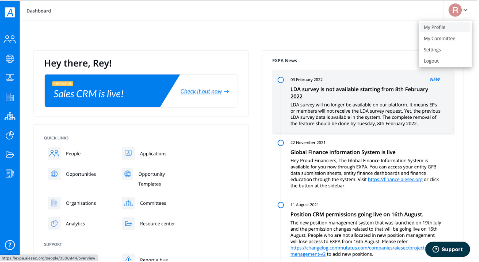Screen dimensions: 479x262
Task: Open People from the blue sidebar
Action: pos(10,39)
